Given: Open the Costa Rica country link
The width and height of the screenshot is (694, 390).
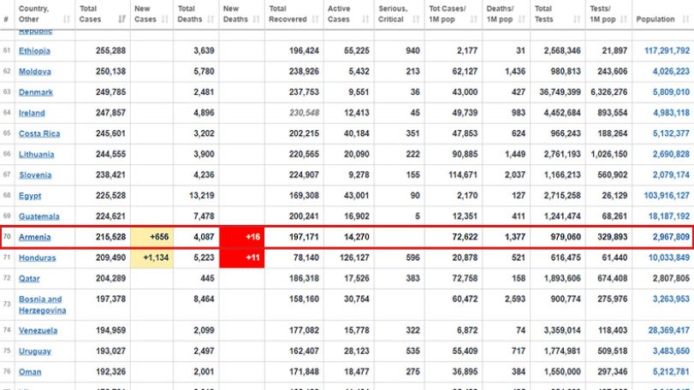Looking at the screenshot, I should click(x=39, y=133).
